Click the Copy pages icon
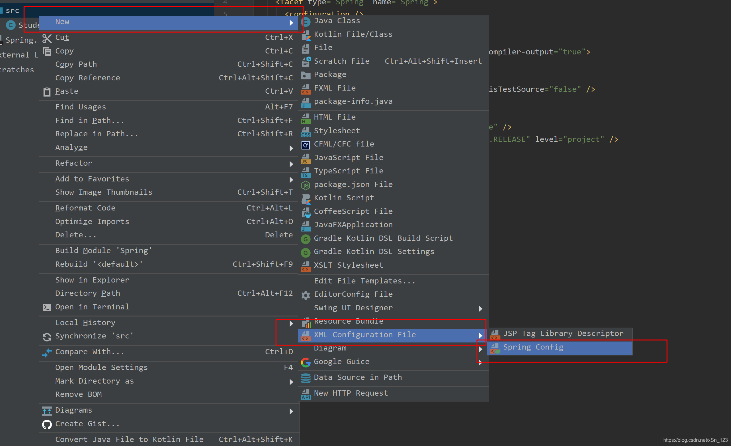Screen dimensions: 731x446 coord(47,51)
